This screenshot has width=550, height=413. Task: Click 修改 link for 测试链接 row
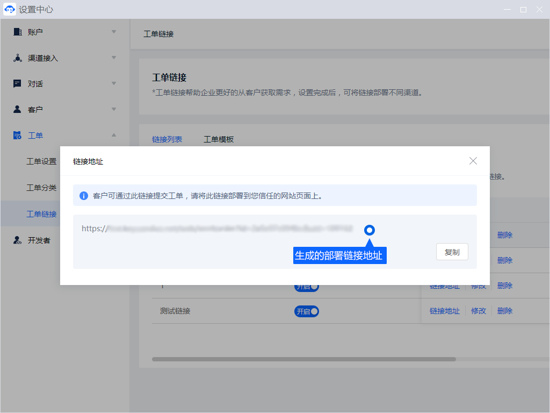click(x=479, y=311)
